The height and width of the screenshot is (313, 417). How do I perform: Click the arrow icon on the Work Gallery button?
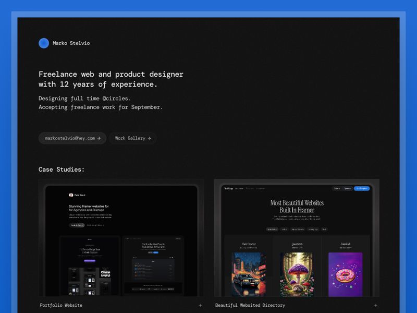pyautogui.click(x=149, y=138)
